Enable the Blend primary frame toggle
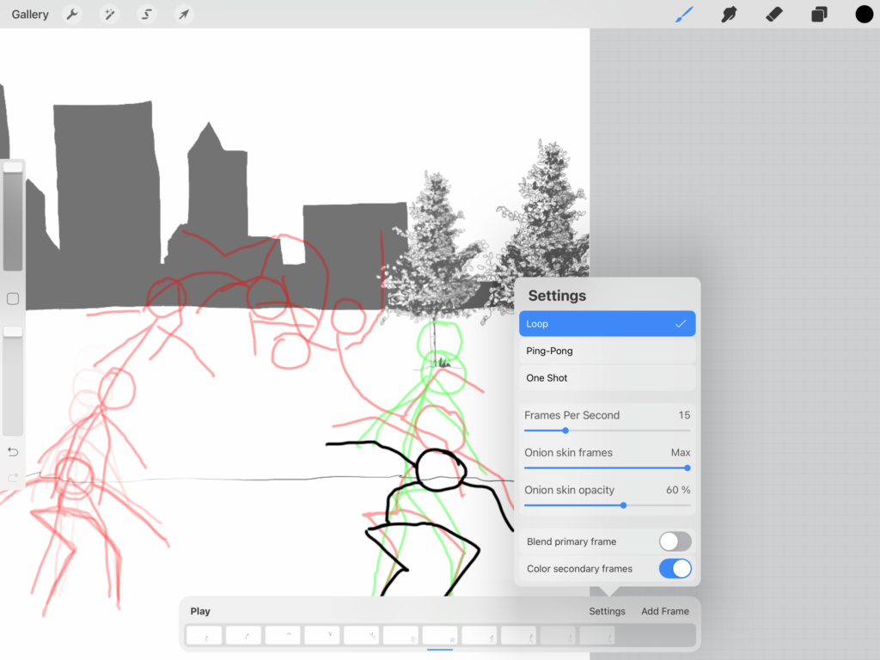This screenshot has height=660, width=880. 675,541
